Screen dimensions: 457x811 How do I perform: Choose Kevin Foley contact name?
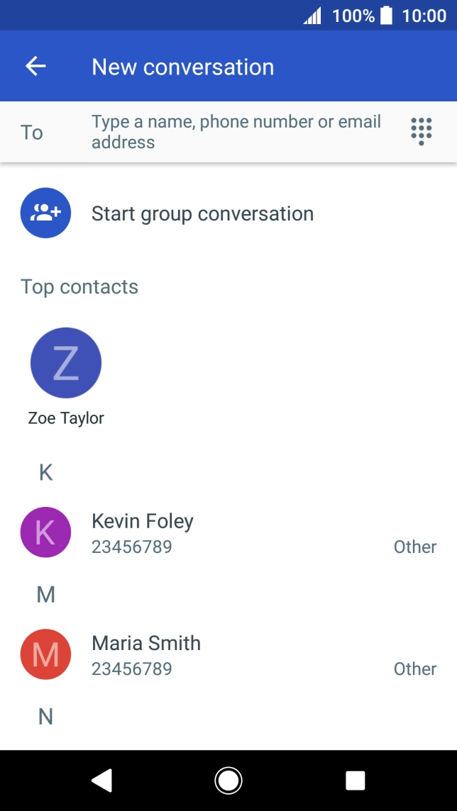[143, 522]
